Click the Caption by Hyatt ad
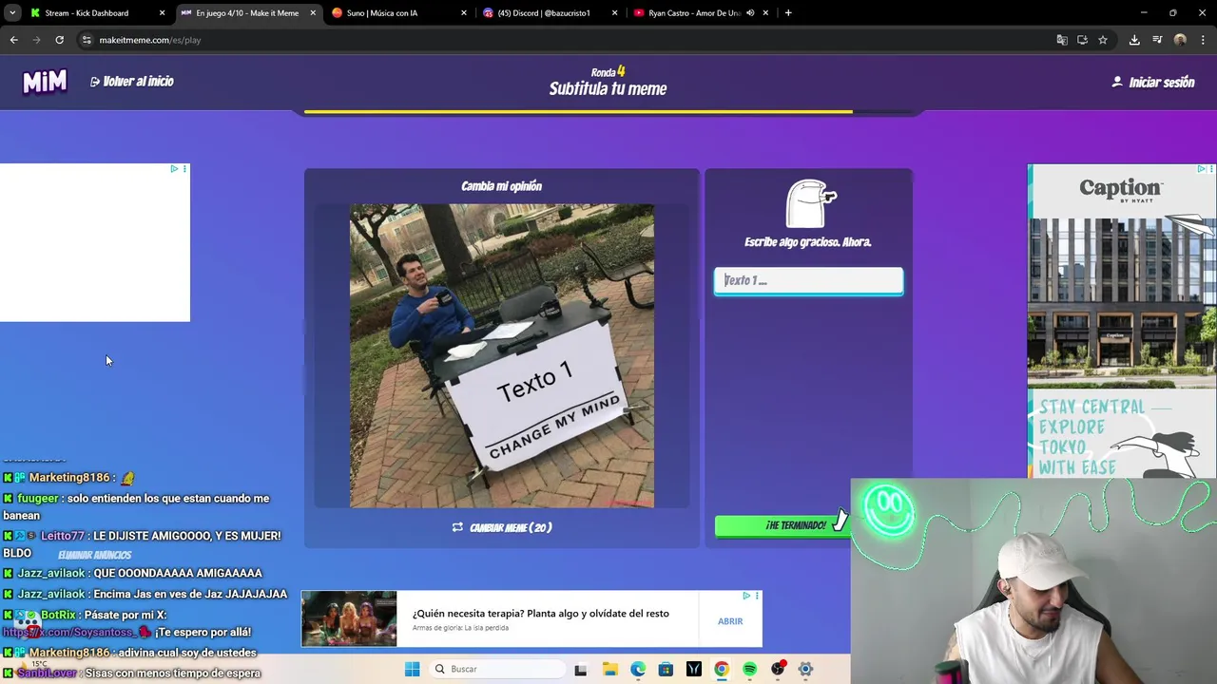 [1121, 321]
